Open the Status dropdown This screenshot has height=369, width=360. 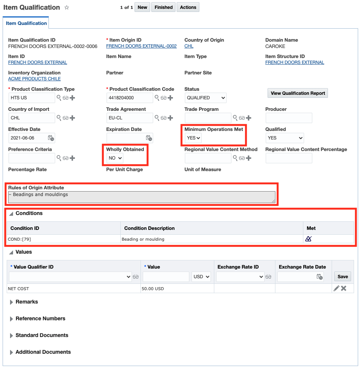click(x=206, y=98)
